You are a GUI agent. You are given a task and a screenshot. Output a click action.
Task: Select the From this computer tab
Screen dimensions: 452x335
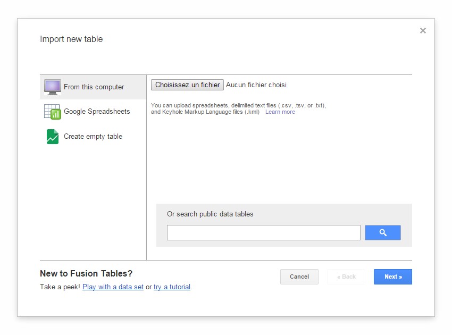(93, 87)
